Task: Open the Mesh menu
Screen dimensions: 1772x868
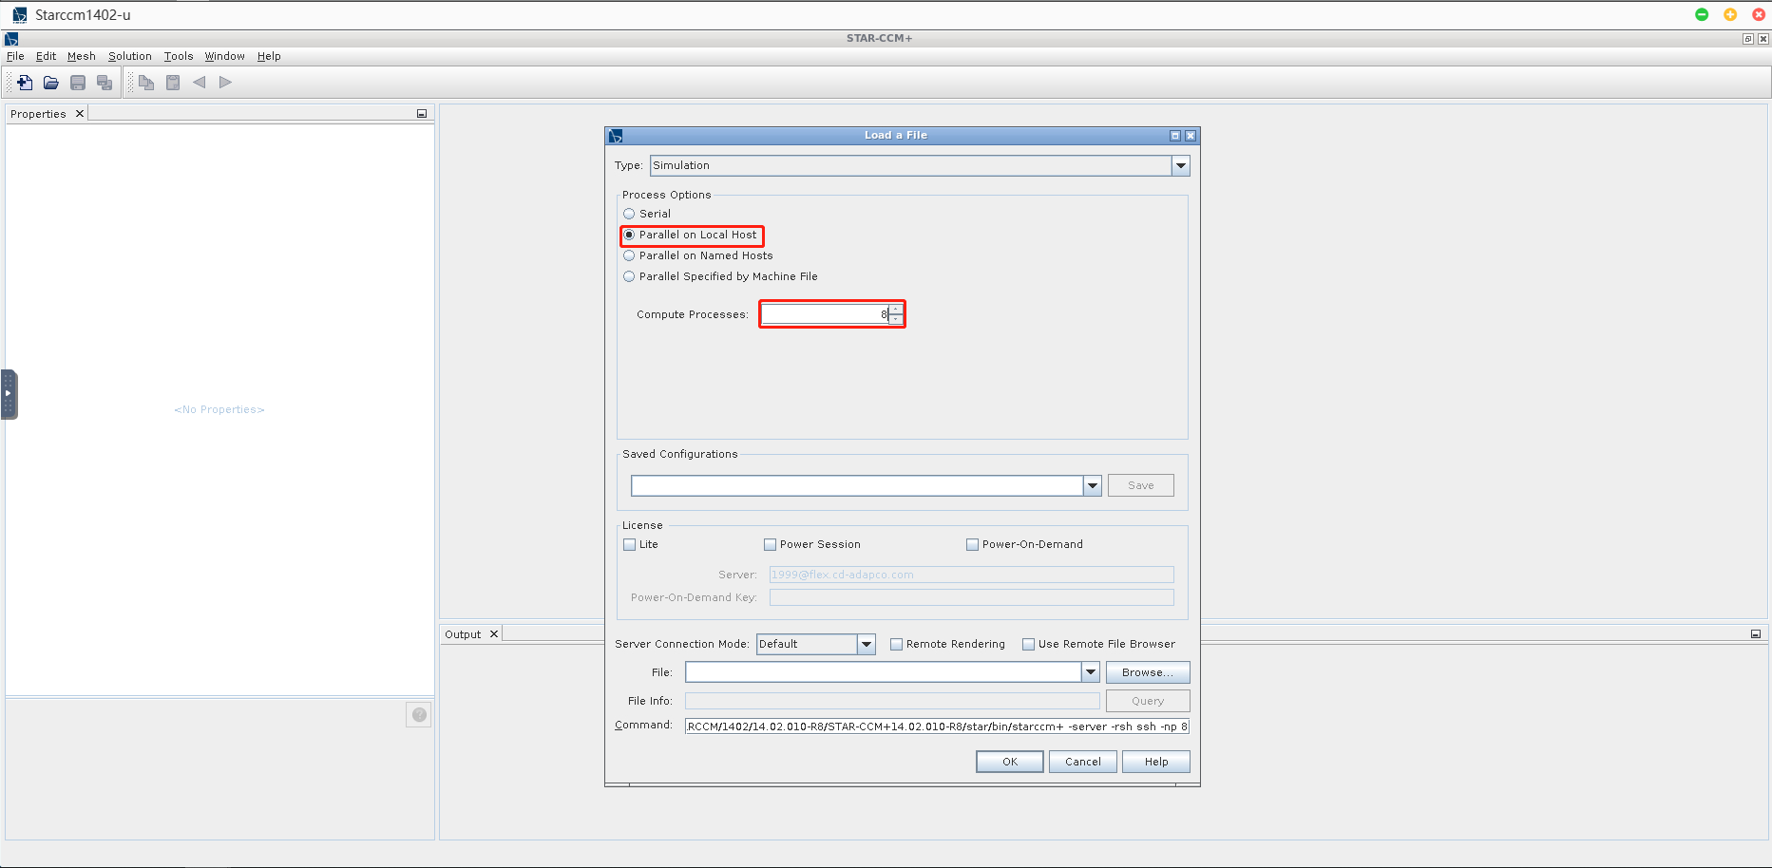Action: [x=82, y=56]
